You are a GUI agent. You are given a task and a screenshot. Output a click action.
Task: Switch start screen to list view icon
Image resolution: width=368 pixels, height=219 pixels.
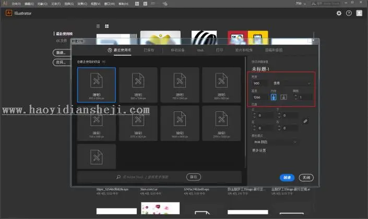tap(98, 26)
